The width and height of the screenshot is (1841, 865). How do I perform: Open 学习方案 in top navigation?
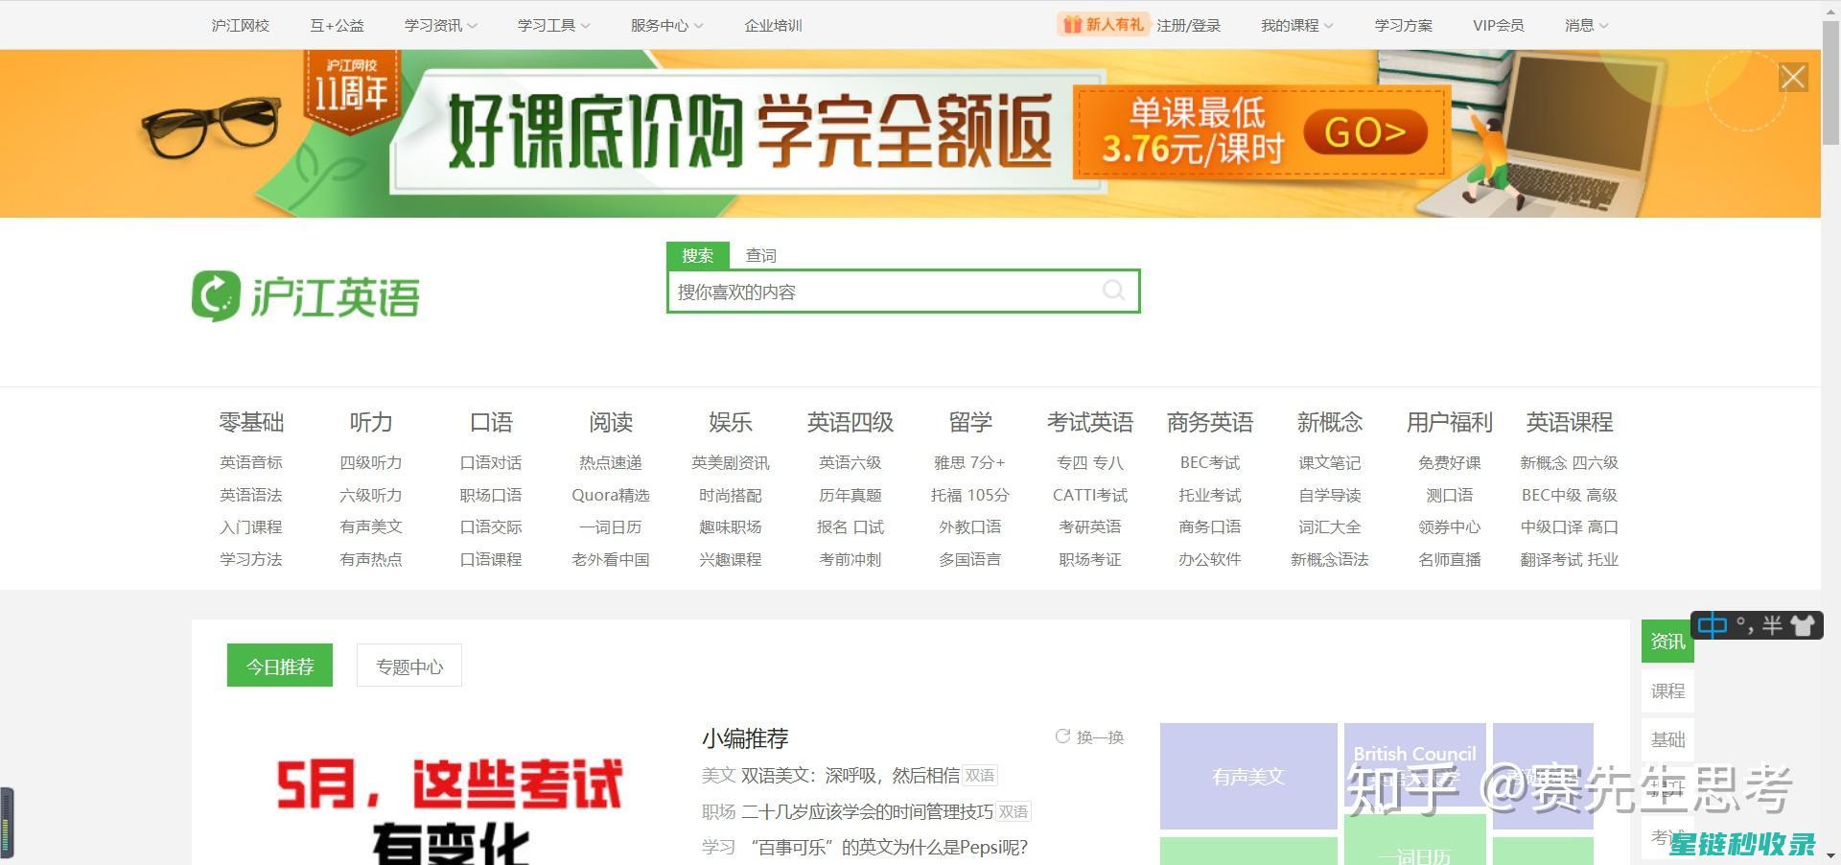click(1404, 25)
